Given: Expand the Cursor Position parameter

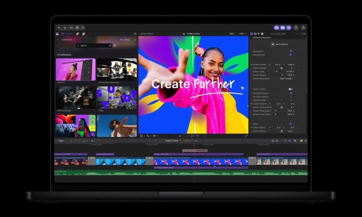Looking at the screenshot, I should pos(251,127).
